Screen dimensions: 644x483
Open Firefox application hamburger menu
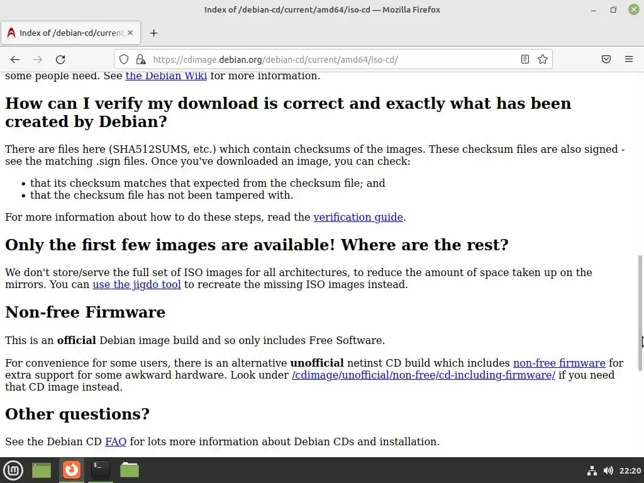point(629,60)
